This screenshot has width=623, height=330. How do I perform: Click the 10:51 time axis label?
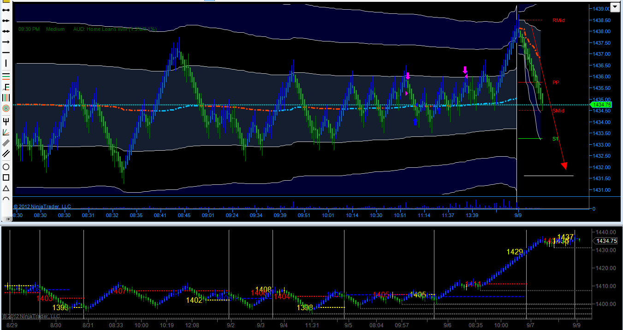(x=399, y=215)
